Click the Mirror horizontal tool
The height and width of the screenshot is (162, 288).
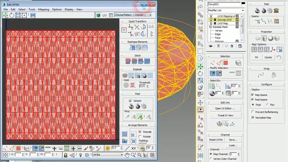(x=33, y=15)
